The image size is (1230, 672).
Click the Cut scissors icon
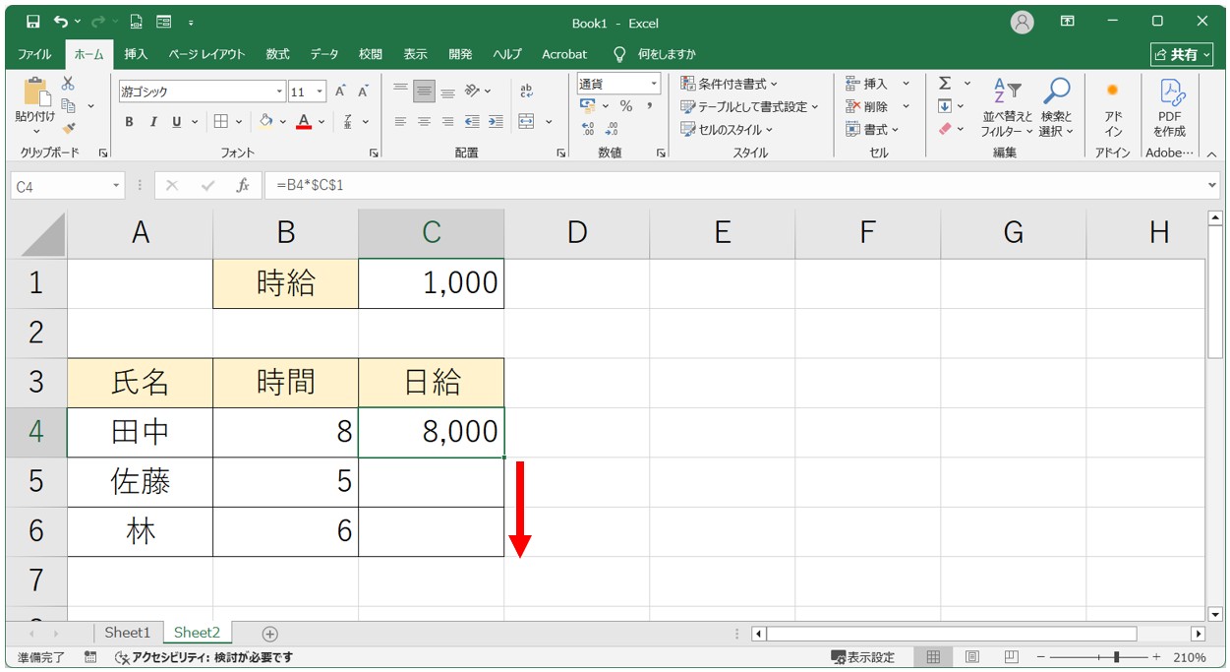click(x=68, y=84)
